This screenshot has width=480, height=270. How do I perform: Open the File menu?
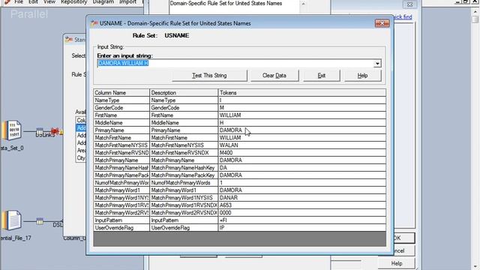[x=19, y=1]
